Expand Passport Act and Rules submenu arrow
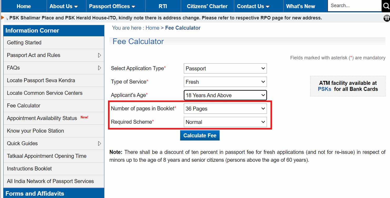 [99, 55]
